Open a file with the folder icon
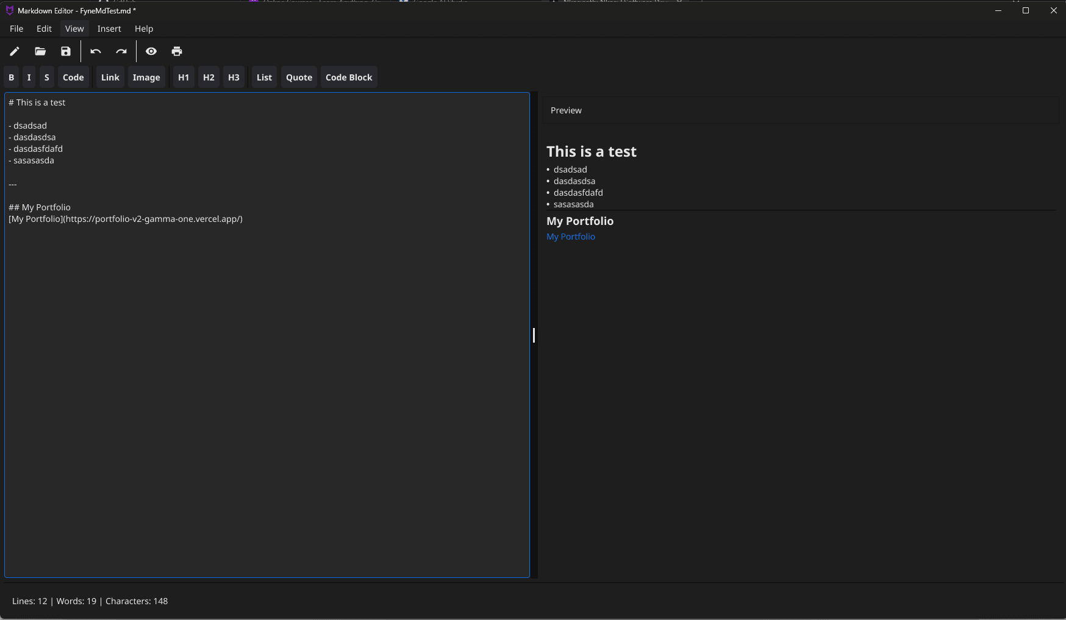The height and width of the screenshot is (620, 1066). pos(40,51)
